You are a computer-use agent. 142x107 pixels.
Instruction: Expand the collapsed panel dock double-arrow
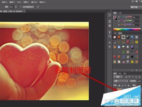[111, 11]
